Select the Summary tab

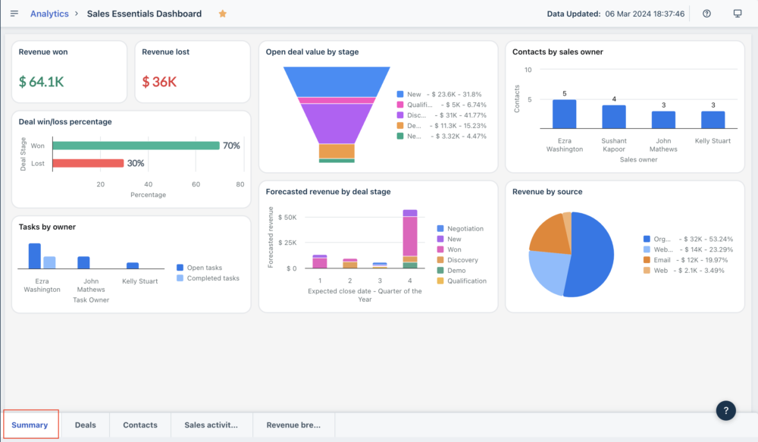[30, 425]
